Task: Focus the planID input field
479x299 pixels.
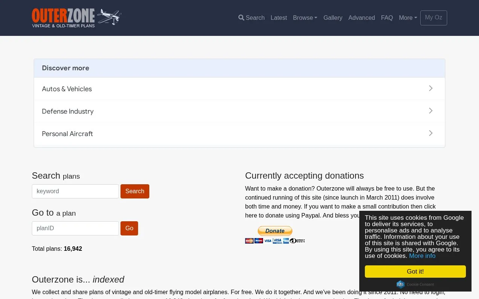Action: click(75, 228)
